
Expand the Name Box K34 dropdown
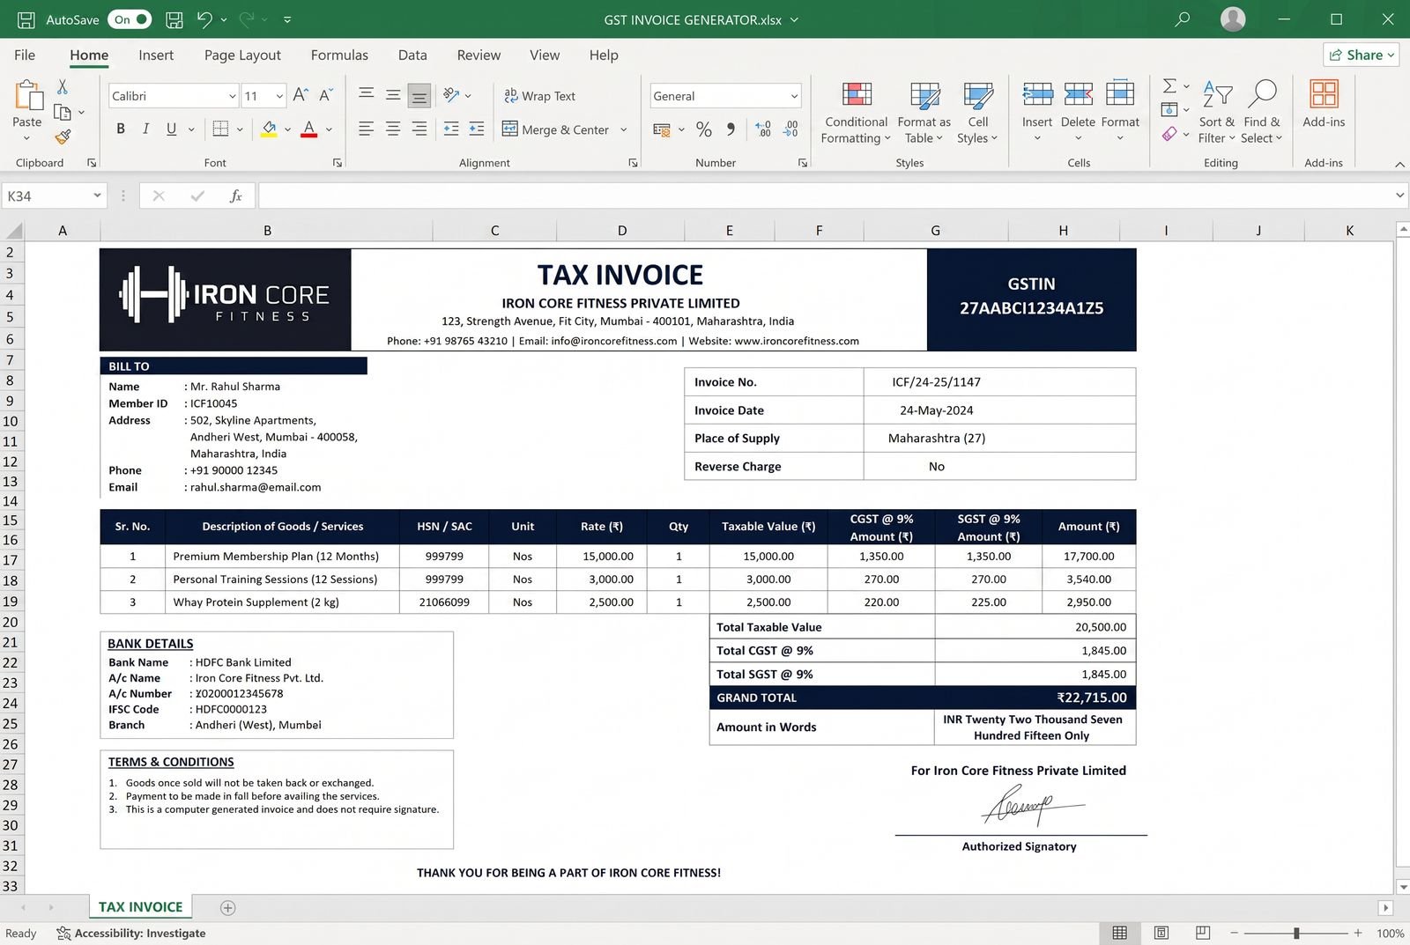tap(97, 196)
